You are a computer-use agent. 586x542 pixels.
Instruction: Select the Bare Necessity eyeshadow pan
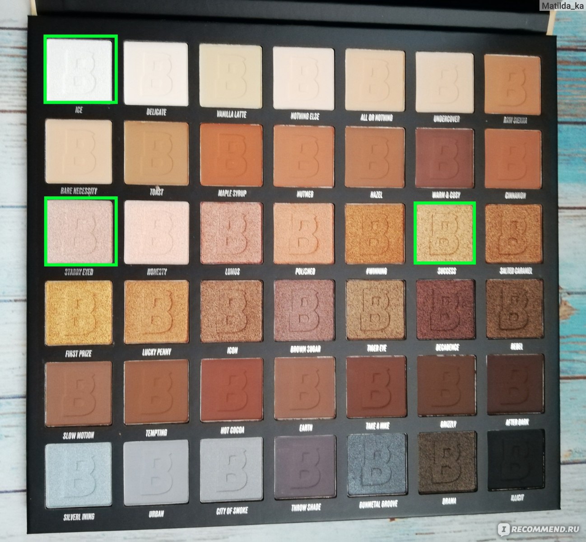pos(79,151)
